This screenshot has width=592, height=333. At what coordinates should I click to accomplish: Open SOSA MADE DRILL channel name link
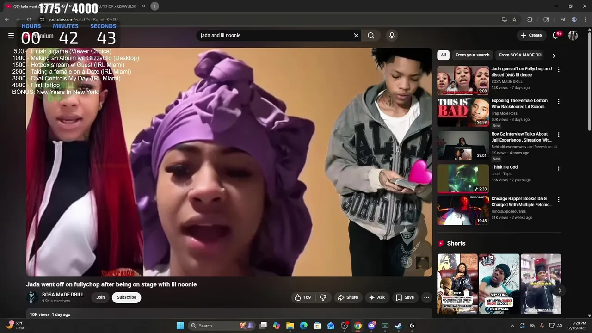pos(63,294)
